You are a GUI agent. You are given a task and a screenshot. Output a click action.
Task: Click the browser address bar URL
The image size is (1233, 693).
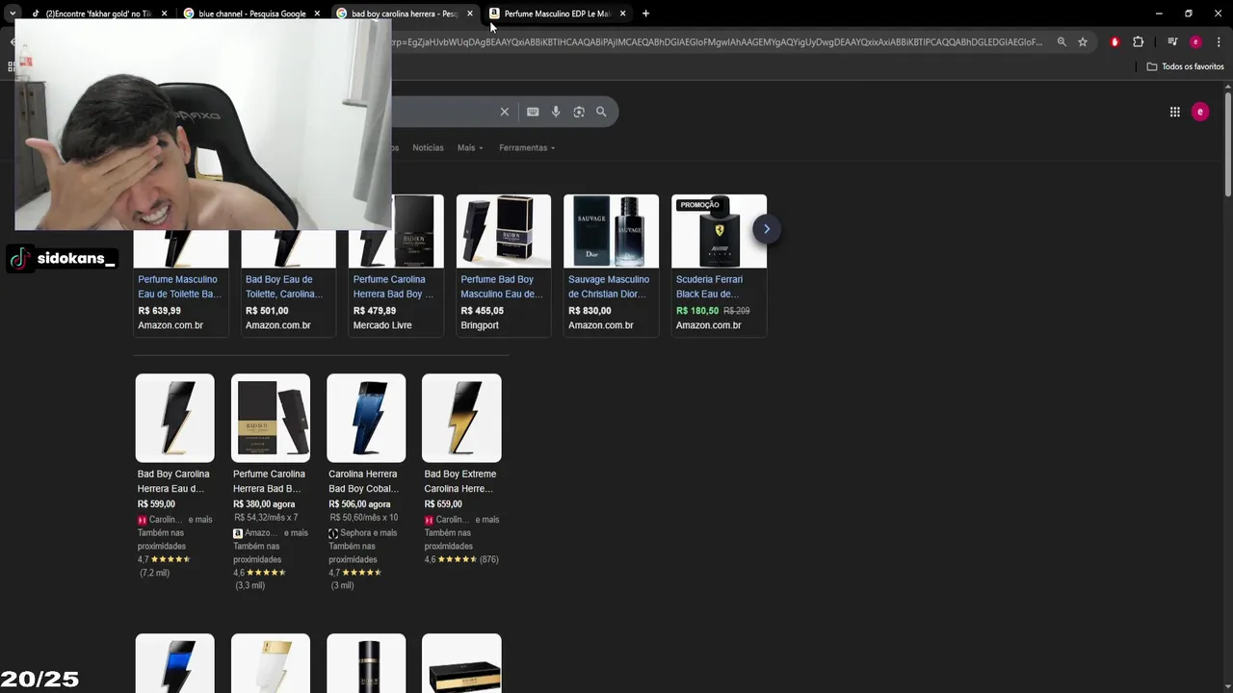click(x=718, y=42)
